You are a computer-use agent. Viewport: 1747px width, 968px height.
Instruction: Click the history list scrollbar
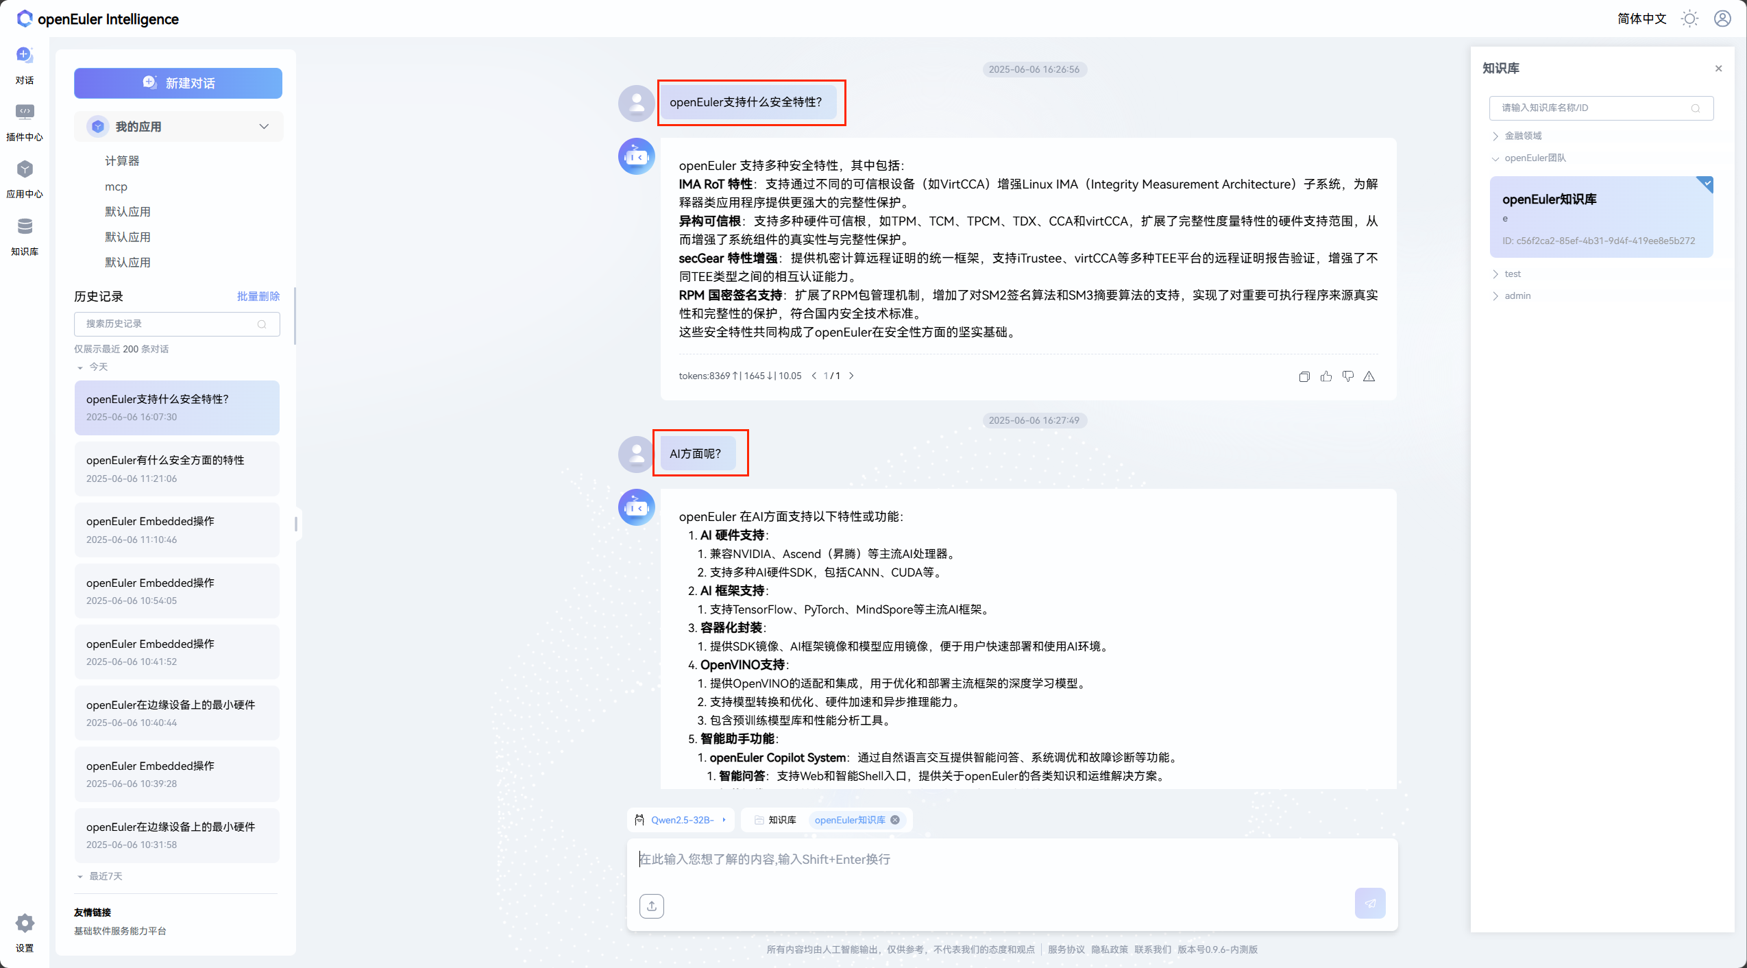point(295,317)
